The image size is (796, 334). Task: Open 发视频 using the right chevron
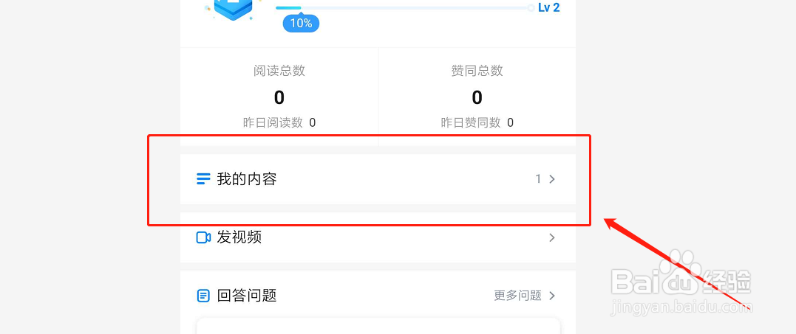[x=552, y=237]
